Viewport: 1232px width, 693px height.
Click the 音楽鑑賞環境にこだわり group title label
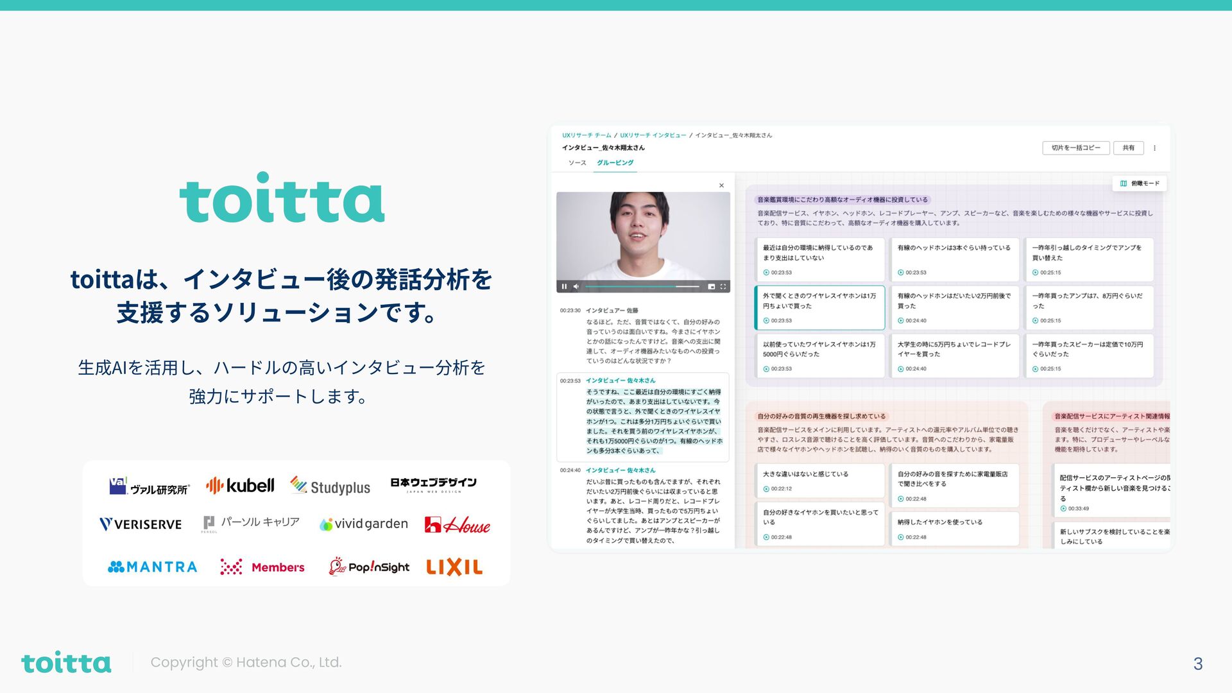pyautogui.click(x=842, y=200)
